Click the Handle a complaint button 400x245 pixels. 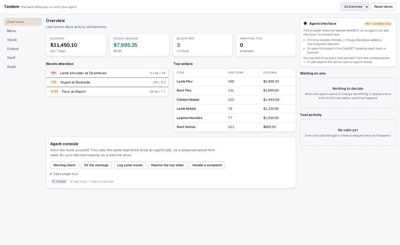click(207, 165)
